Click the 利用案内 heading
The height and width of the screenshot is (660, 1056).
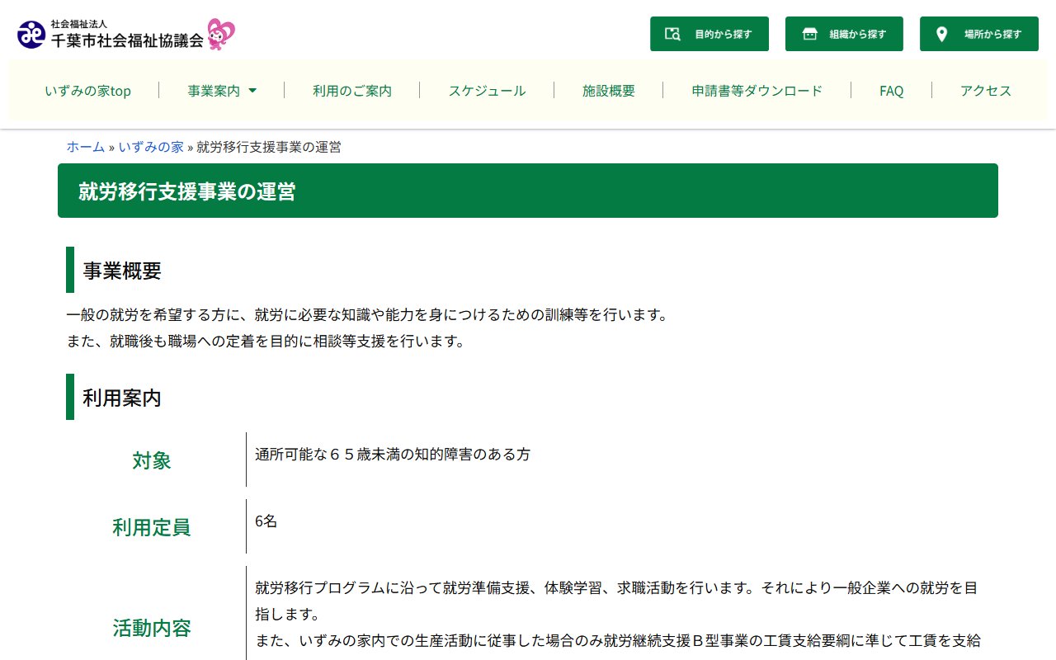[x=122, y=398]
